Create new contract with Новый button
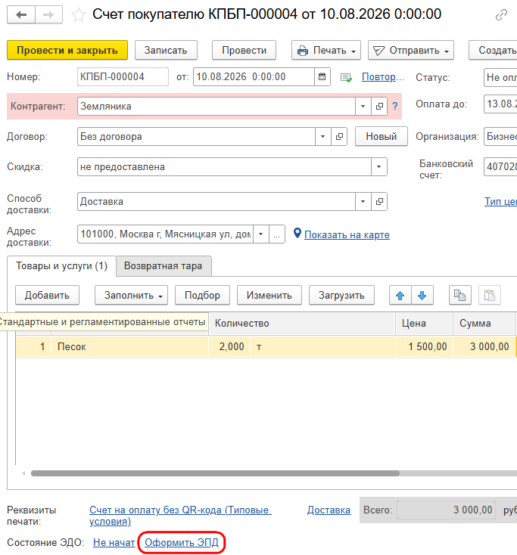 (382, 136)
